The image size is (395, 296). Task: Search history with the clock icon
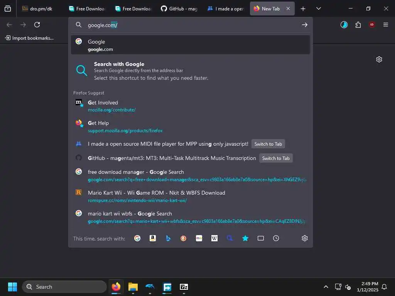(276, 238)
